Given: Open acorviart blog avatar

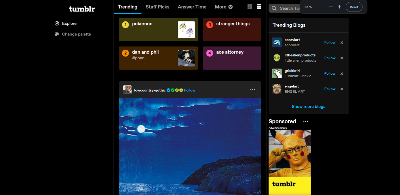Looking at the screenshot, I should pyautogui.click(x=277, y=42).
